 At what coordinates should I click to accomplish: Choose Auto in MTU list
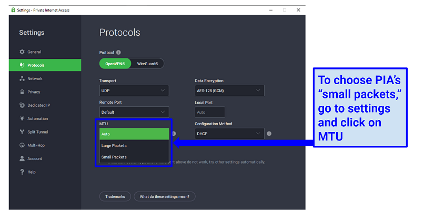pos(134,134)
